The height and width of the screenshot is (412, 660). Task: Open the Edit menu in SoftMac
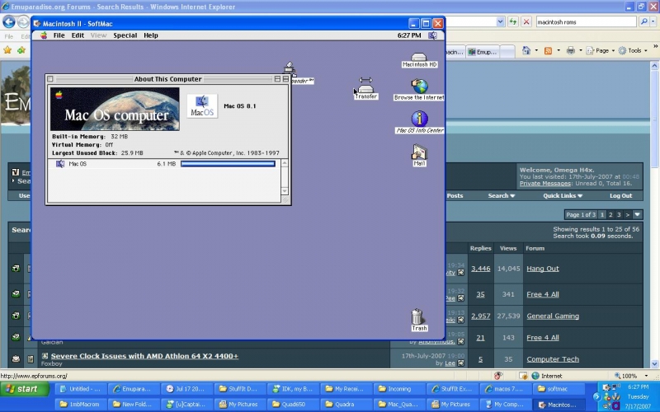pos(78,35)
